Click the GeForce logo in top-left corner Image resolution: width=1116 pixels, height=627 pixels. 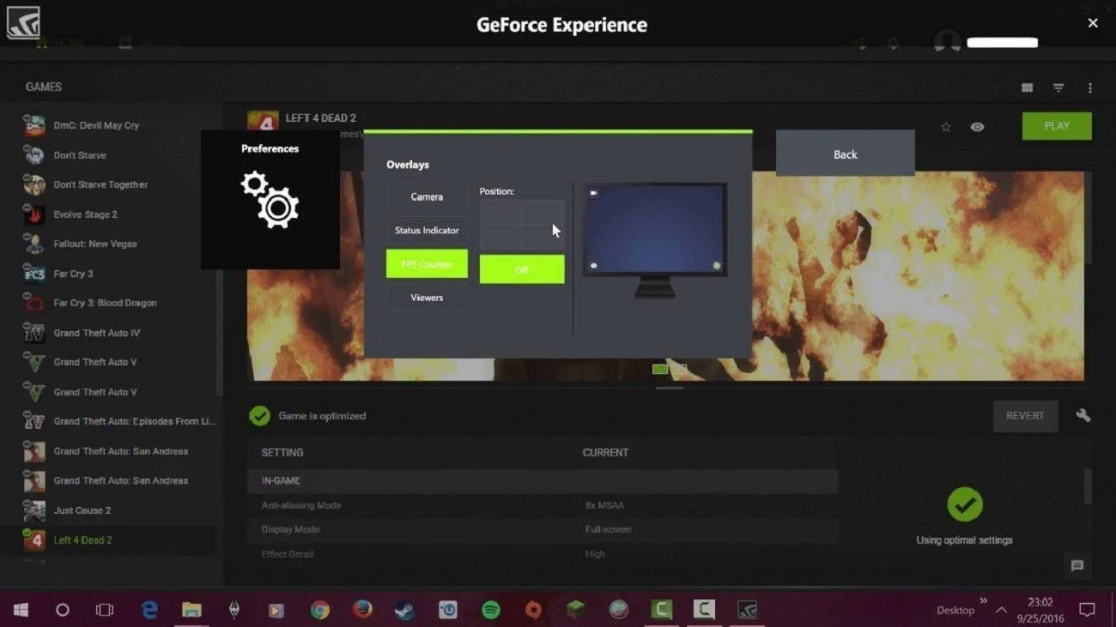[x=23, y=22]
